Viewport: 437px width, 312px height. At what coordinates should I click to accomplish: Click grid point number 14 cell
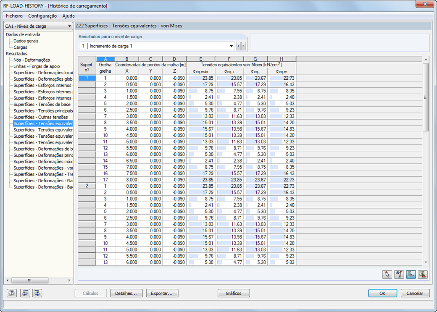click(x=105, y=160)
